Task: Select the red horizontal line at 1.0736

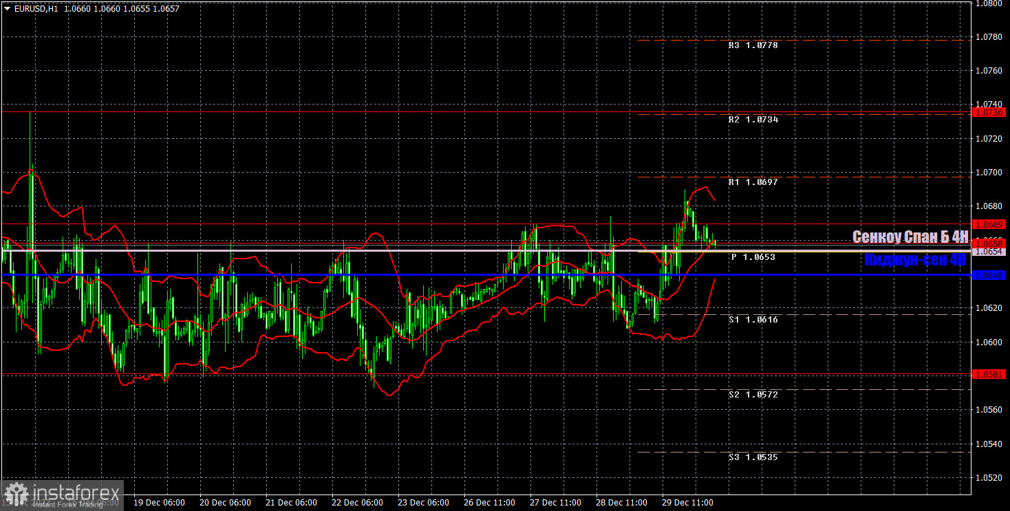Action: click(x=485, y=111)
